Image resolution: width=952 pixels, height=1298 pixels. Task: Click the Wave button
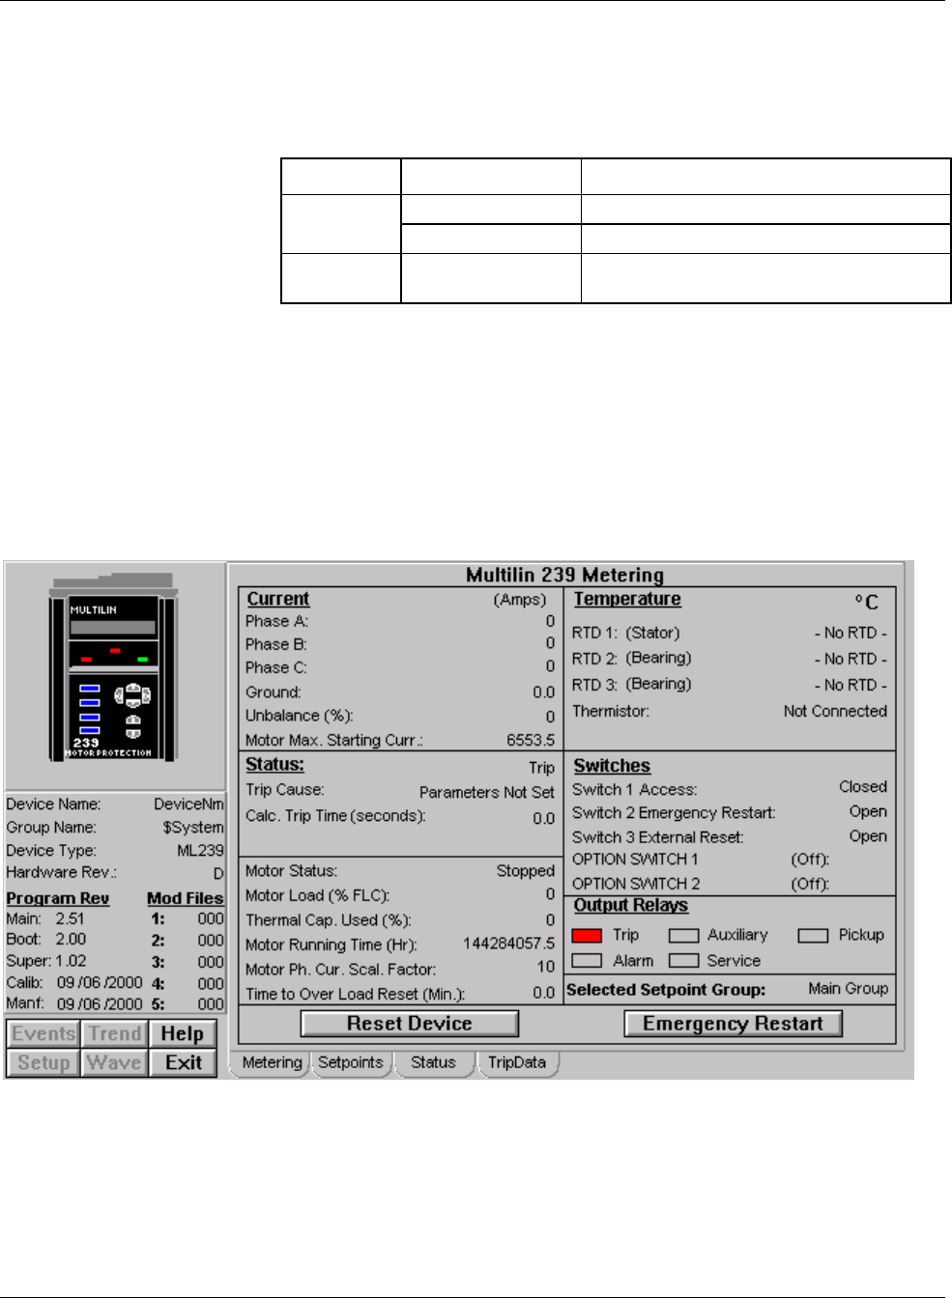click(115, 1062)
